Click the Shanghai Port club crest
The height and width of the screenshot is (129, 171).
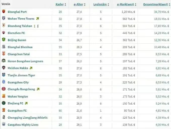(x=4, y=11)
